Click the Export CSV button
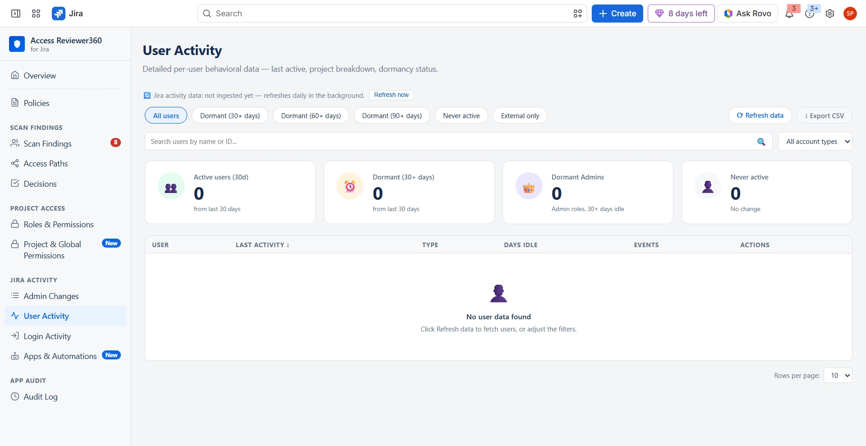866x446 pixels. (824, 115)
